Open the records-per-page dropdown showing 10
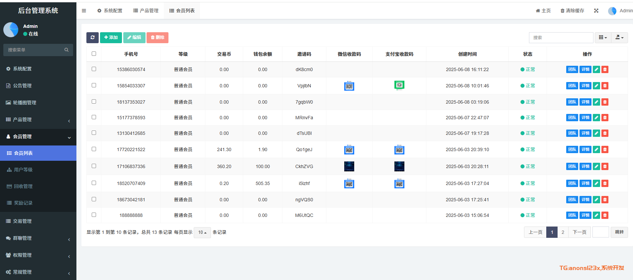The image size is (633, 280). tap(202, 233)
